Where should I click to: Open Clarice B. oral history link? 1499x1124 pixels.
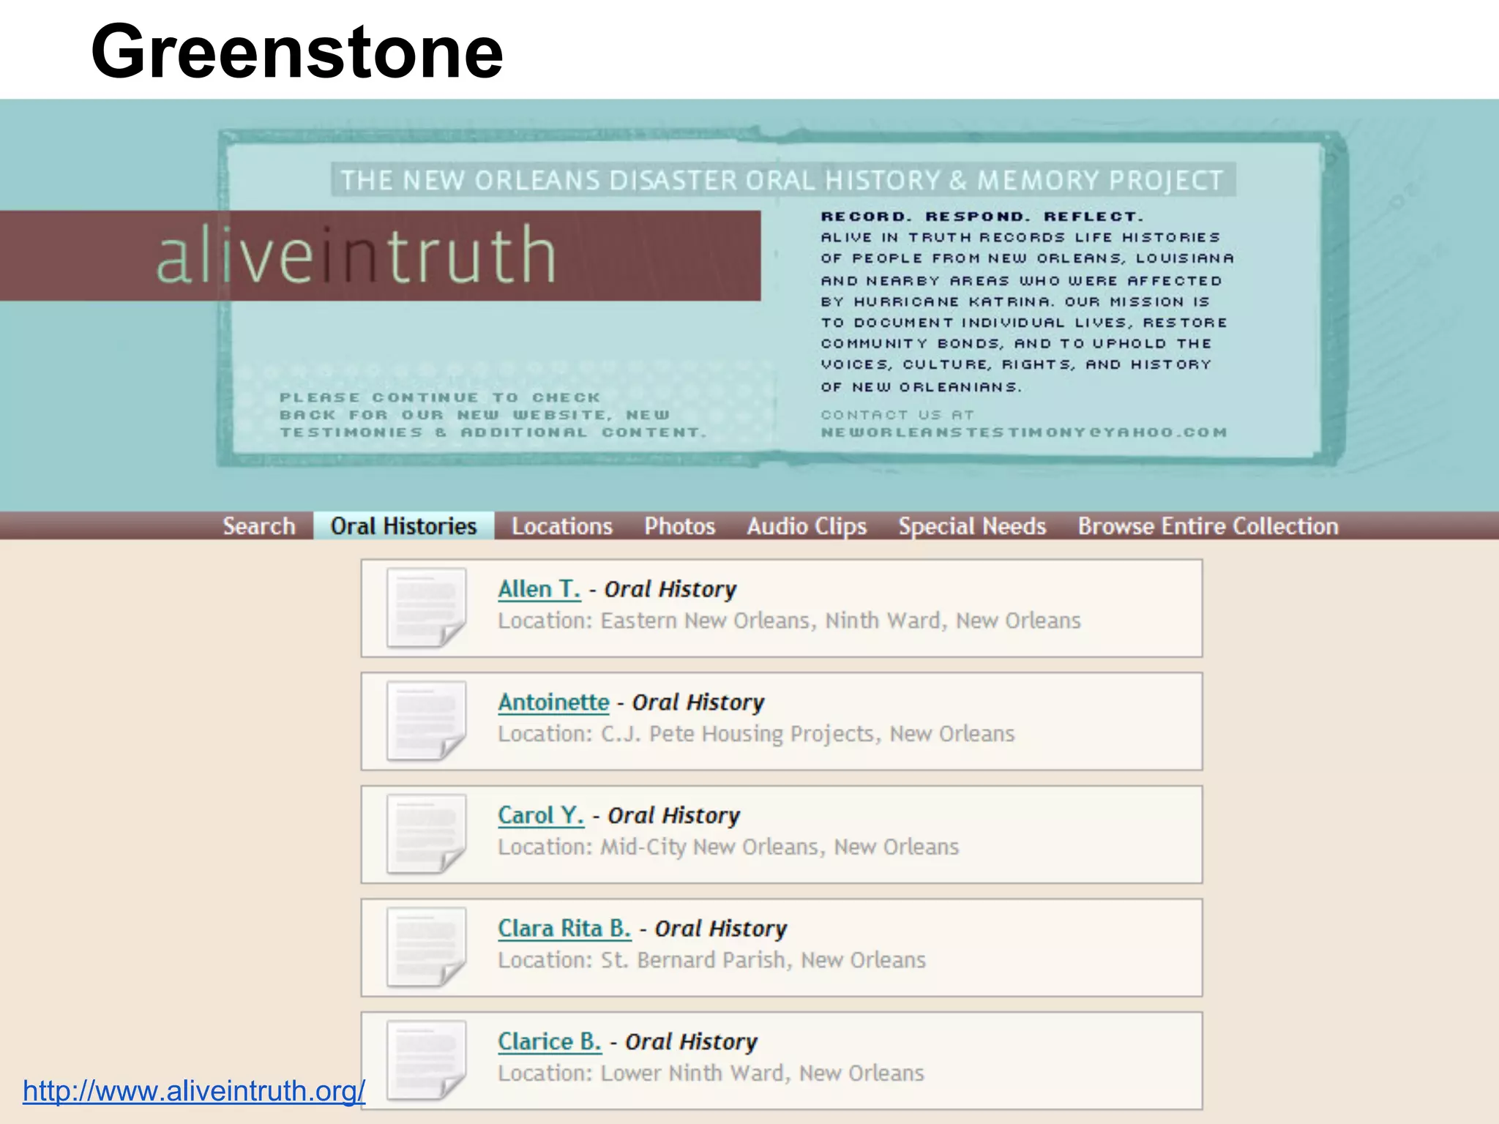550,1041
